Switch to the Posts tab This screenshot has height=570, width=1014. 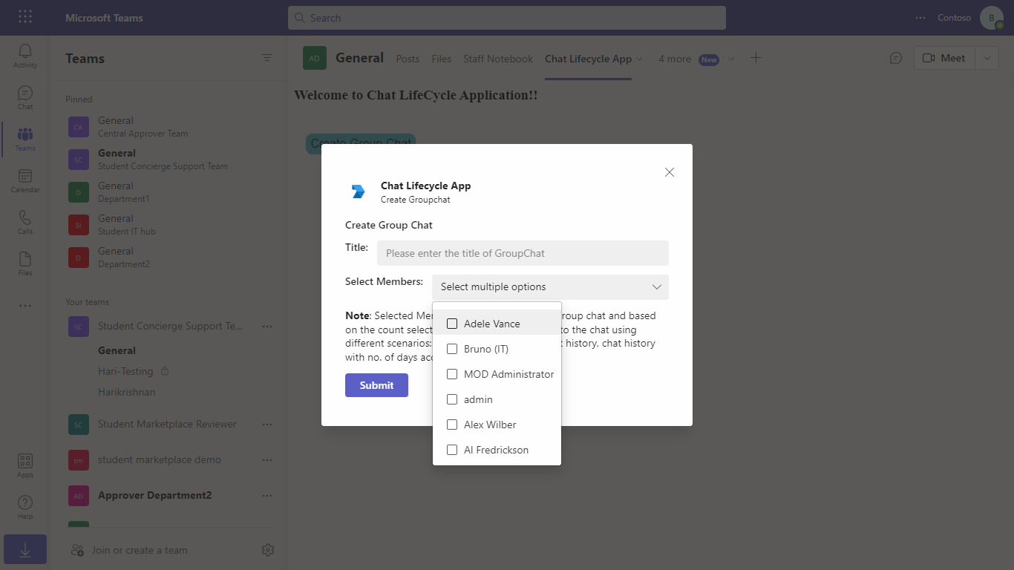click(408, 59)
